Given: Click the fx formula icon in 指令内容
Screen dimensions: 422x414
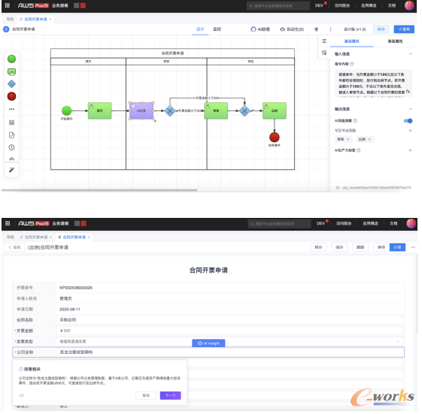Looking at the screenshot, I should tap(408, 92).
